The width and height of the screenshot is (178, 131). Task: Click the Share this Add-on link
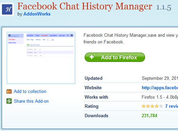tap(31, 101)
